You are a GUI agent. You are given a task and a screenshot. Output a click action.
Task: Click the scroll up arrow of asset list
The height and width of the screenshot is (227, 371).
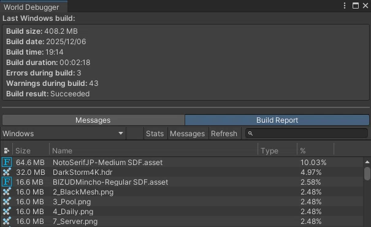(367, 162)
